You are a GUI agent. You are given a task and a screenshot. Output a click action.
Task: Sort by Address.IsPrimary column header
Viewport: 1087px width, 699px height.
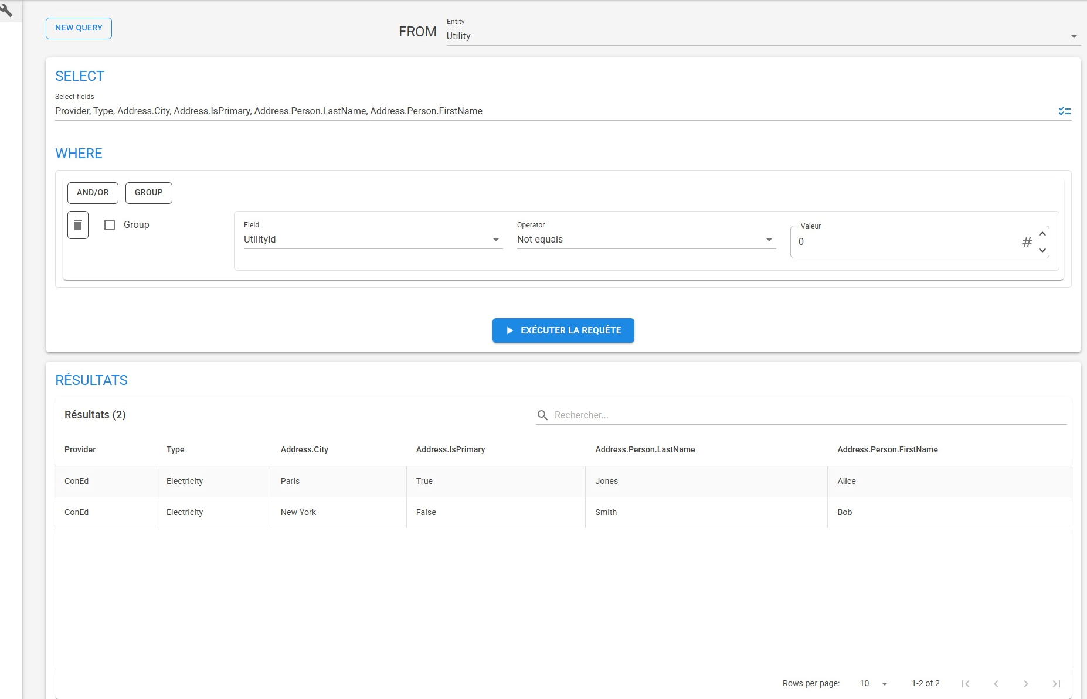click(450, 449)
